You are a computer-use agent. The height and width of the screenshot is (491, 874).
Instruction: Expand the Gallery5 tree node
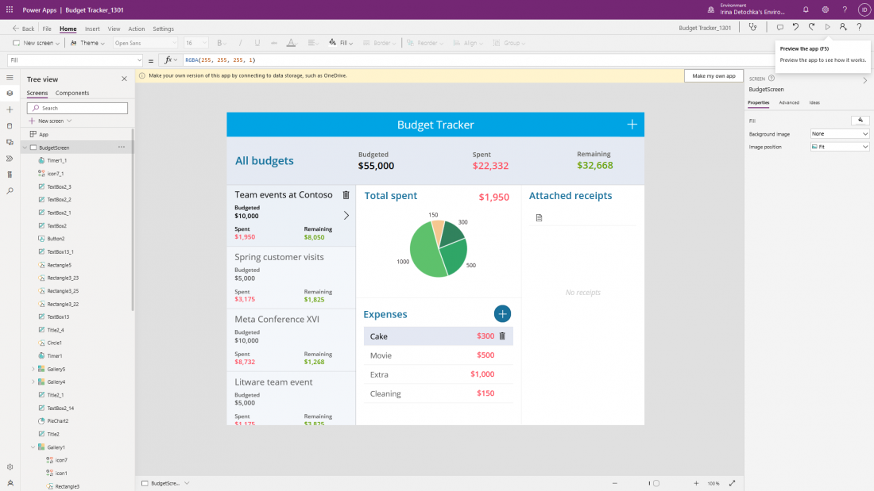33,369
